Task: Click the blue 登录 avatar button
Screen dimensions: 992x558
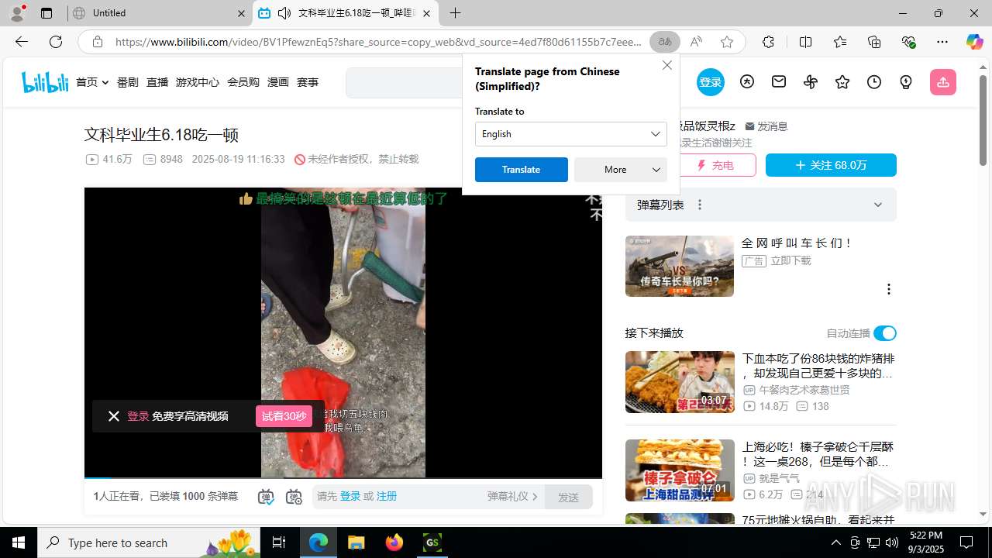Action: 711,82
